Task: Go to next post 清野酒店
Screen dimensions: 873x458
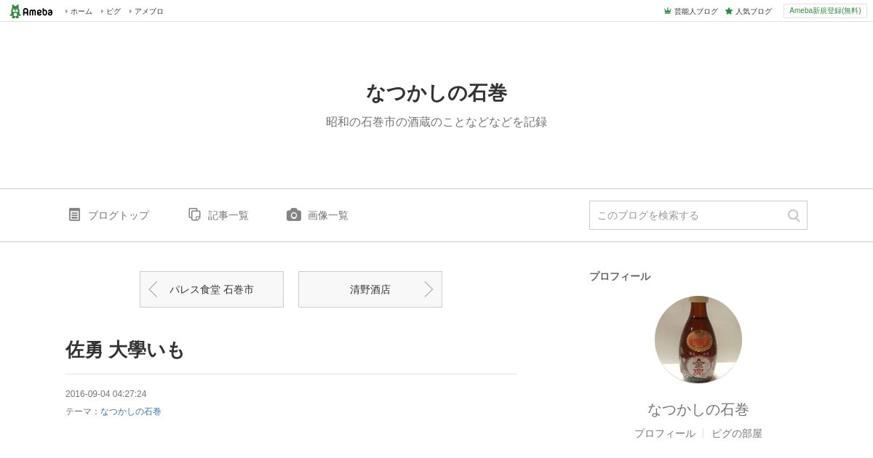Action: tap(370, 289)
